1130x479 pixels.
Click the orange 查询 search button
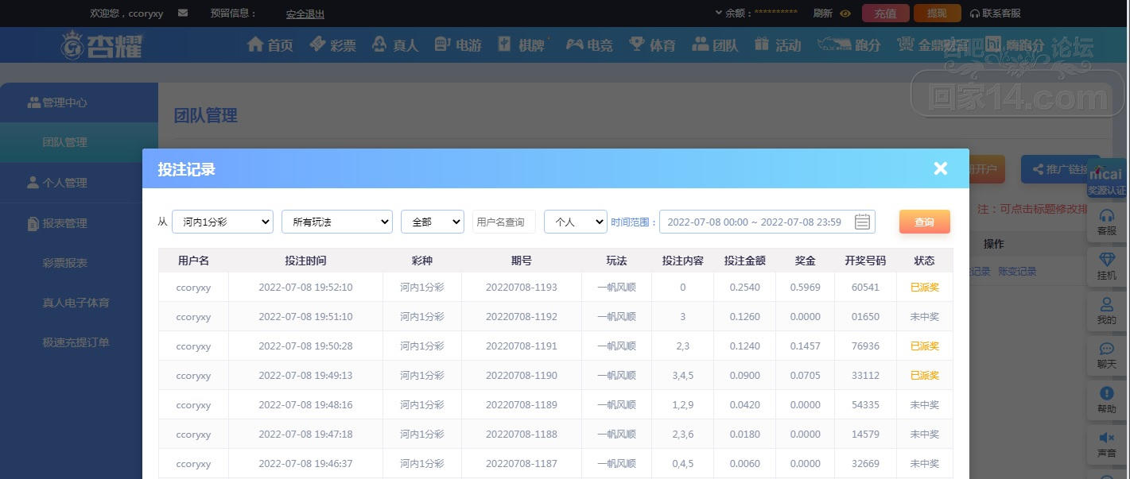pos(924,222)
